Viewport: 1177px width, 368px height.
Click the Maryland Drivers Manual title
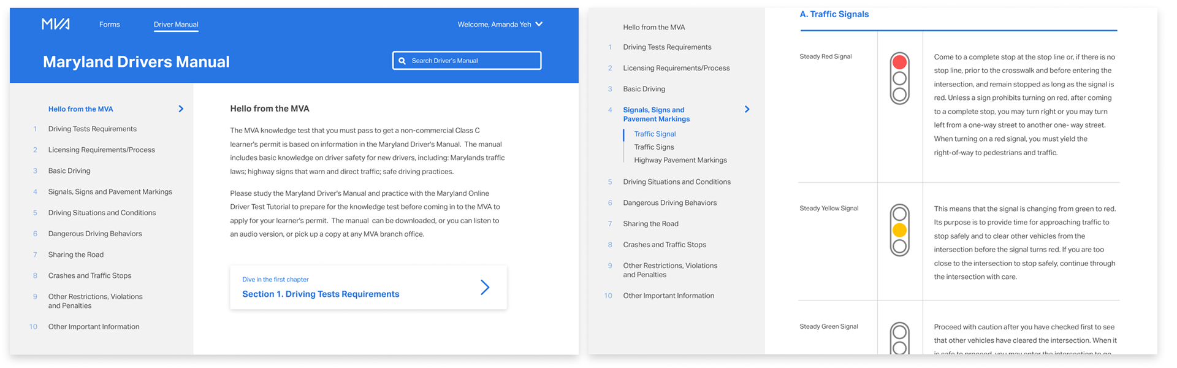(136, 62)
